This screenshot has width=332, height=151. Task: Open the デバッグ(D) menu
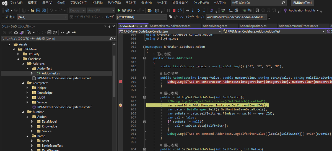[x=114, y=3]
